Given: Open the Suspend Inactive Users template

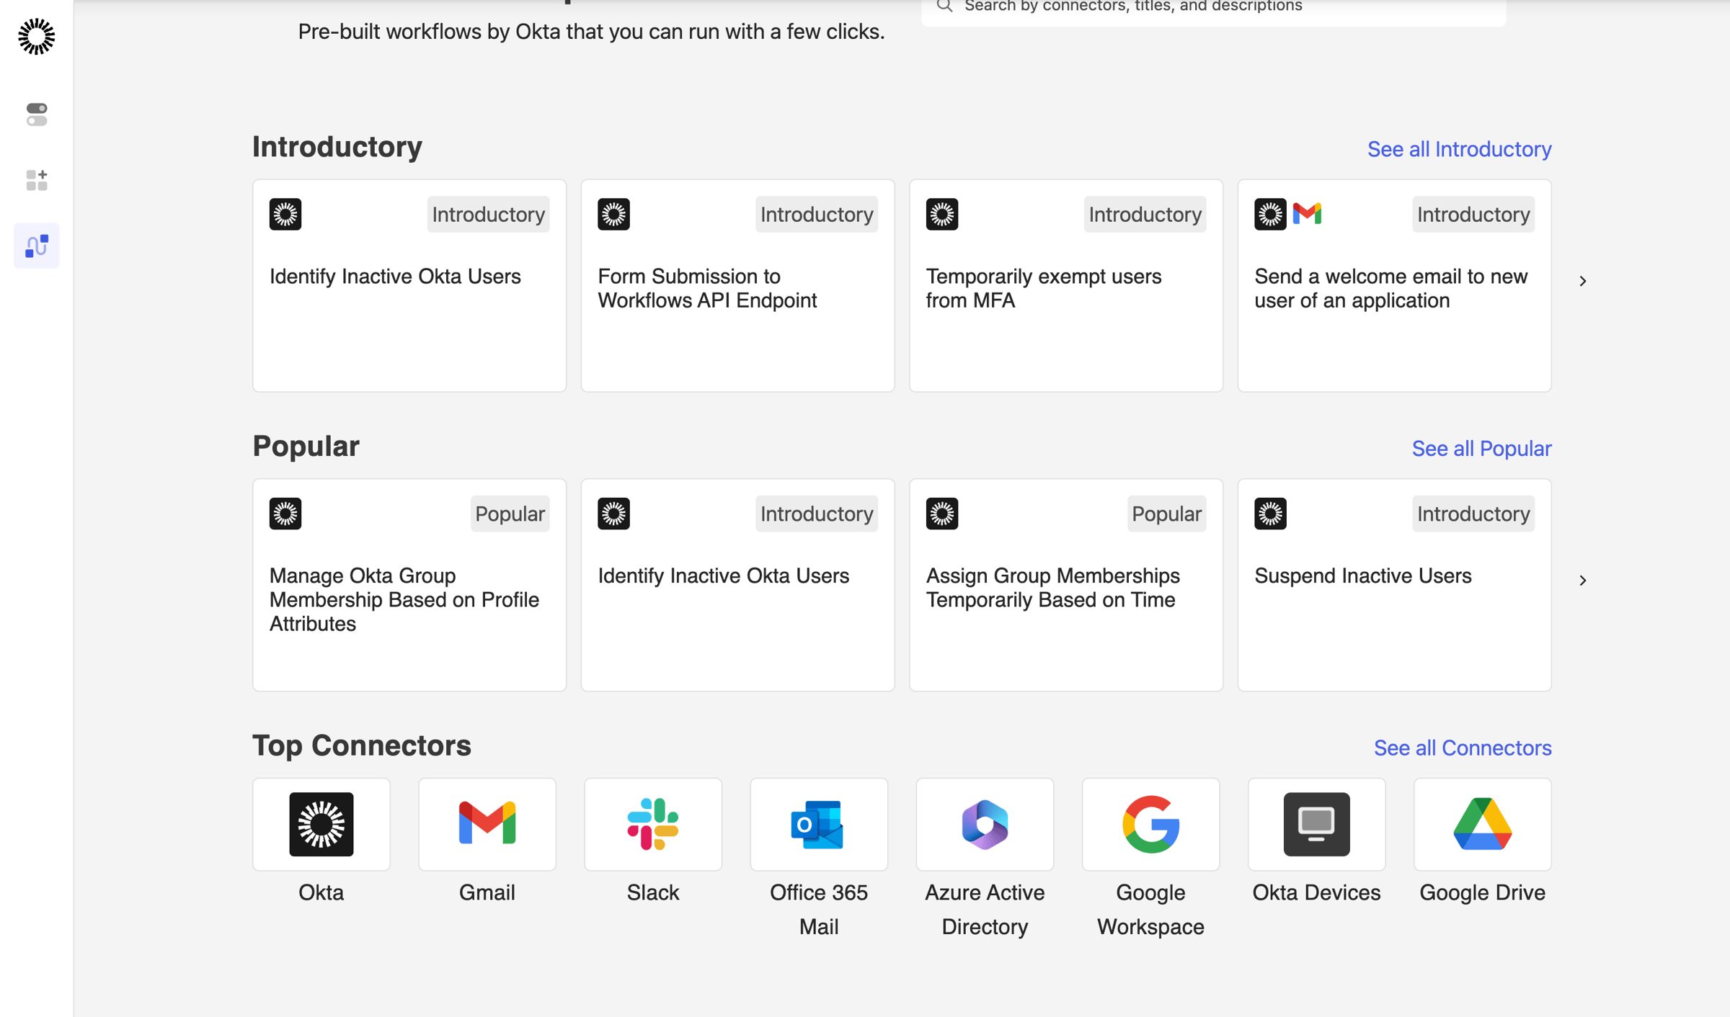Looking at the screenshot, I should pos(1394,586).
